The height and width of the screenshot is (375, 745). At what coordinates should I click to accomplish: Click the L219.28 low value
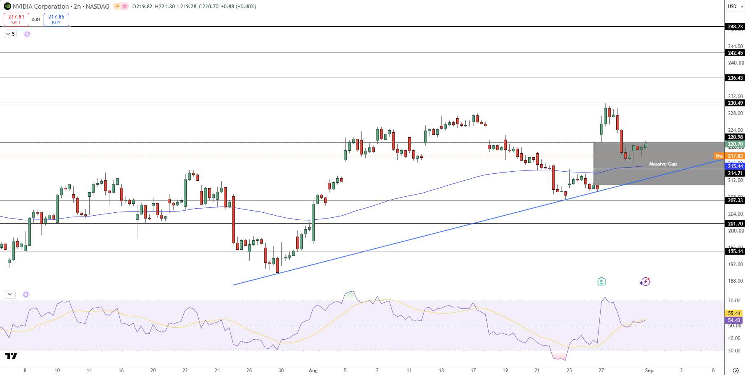(x=187, y=7)
